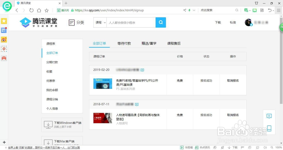Cancel signup for 人物速写 course
This screenshot has height=150, width=283.
(233, 115)
